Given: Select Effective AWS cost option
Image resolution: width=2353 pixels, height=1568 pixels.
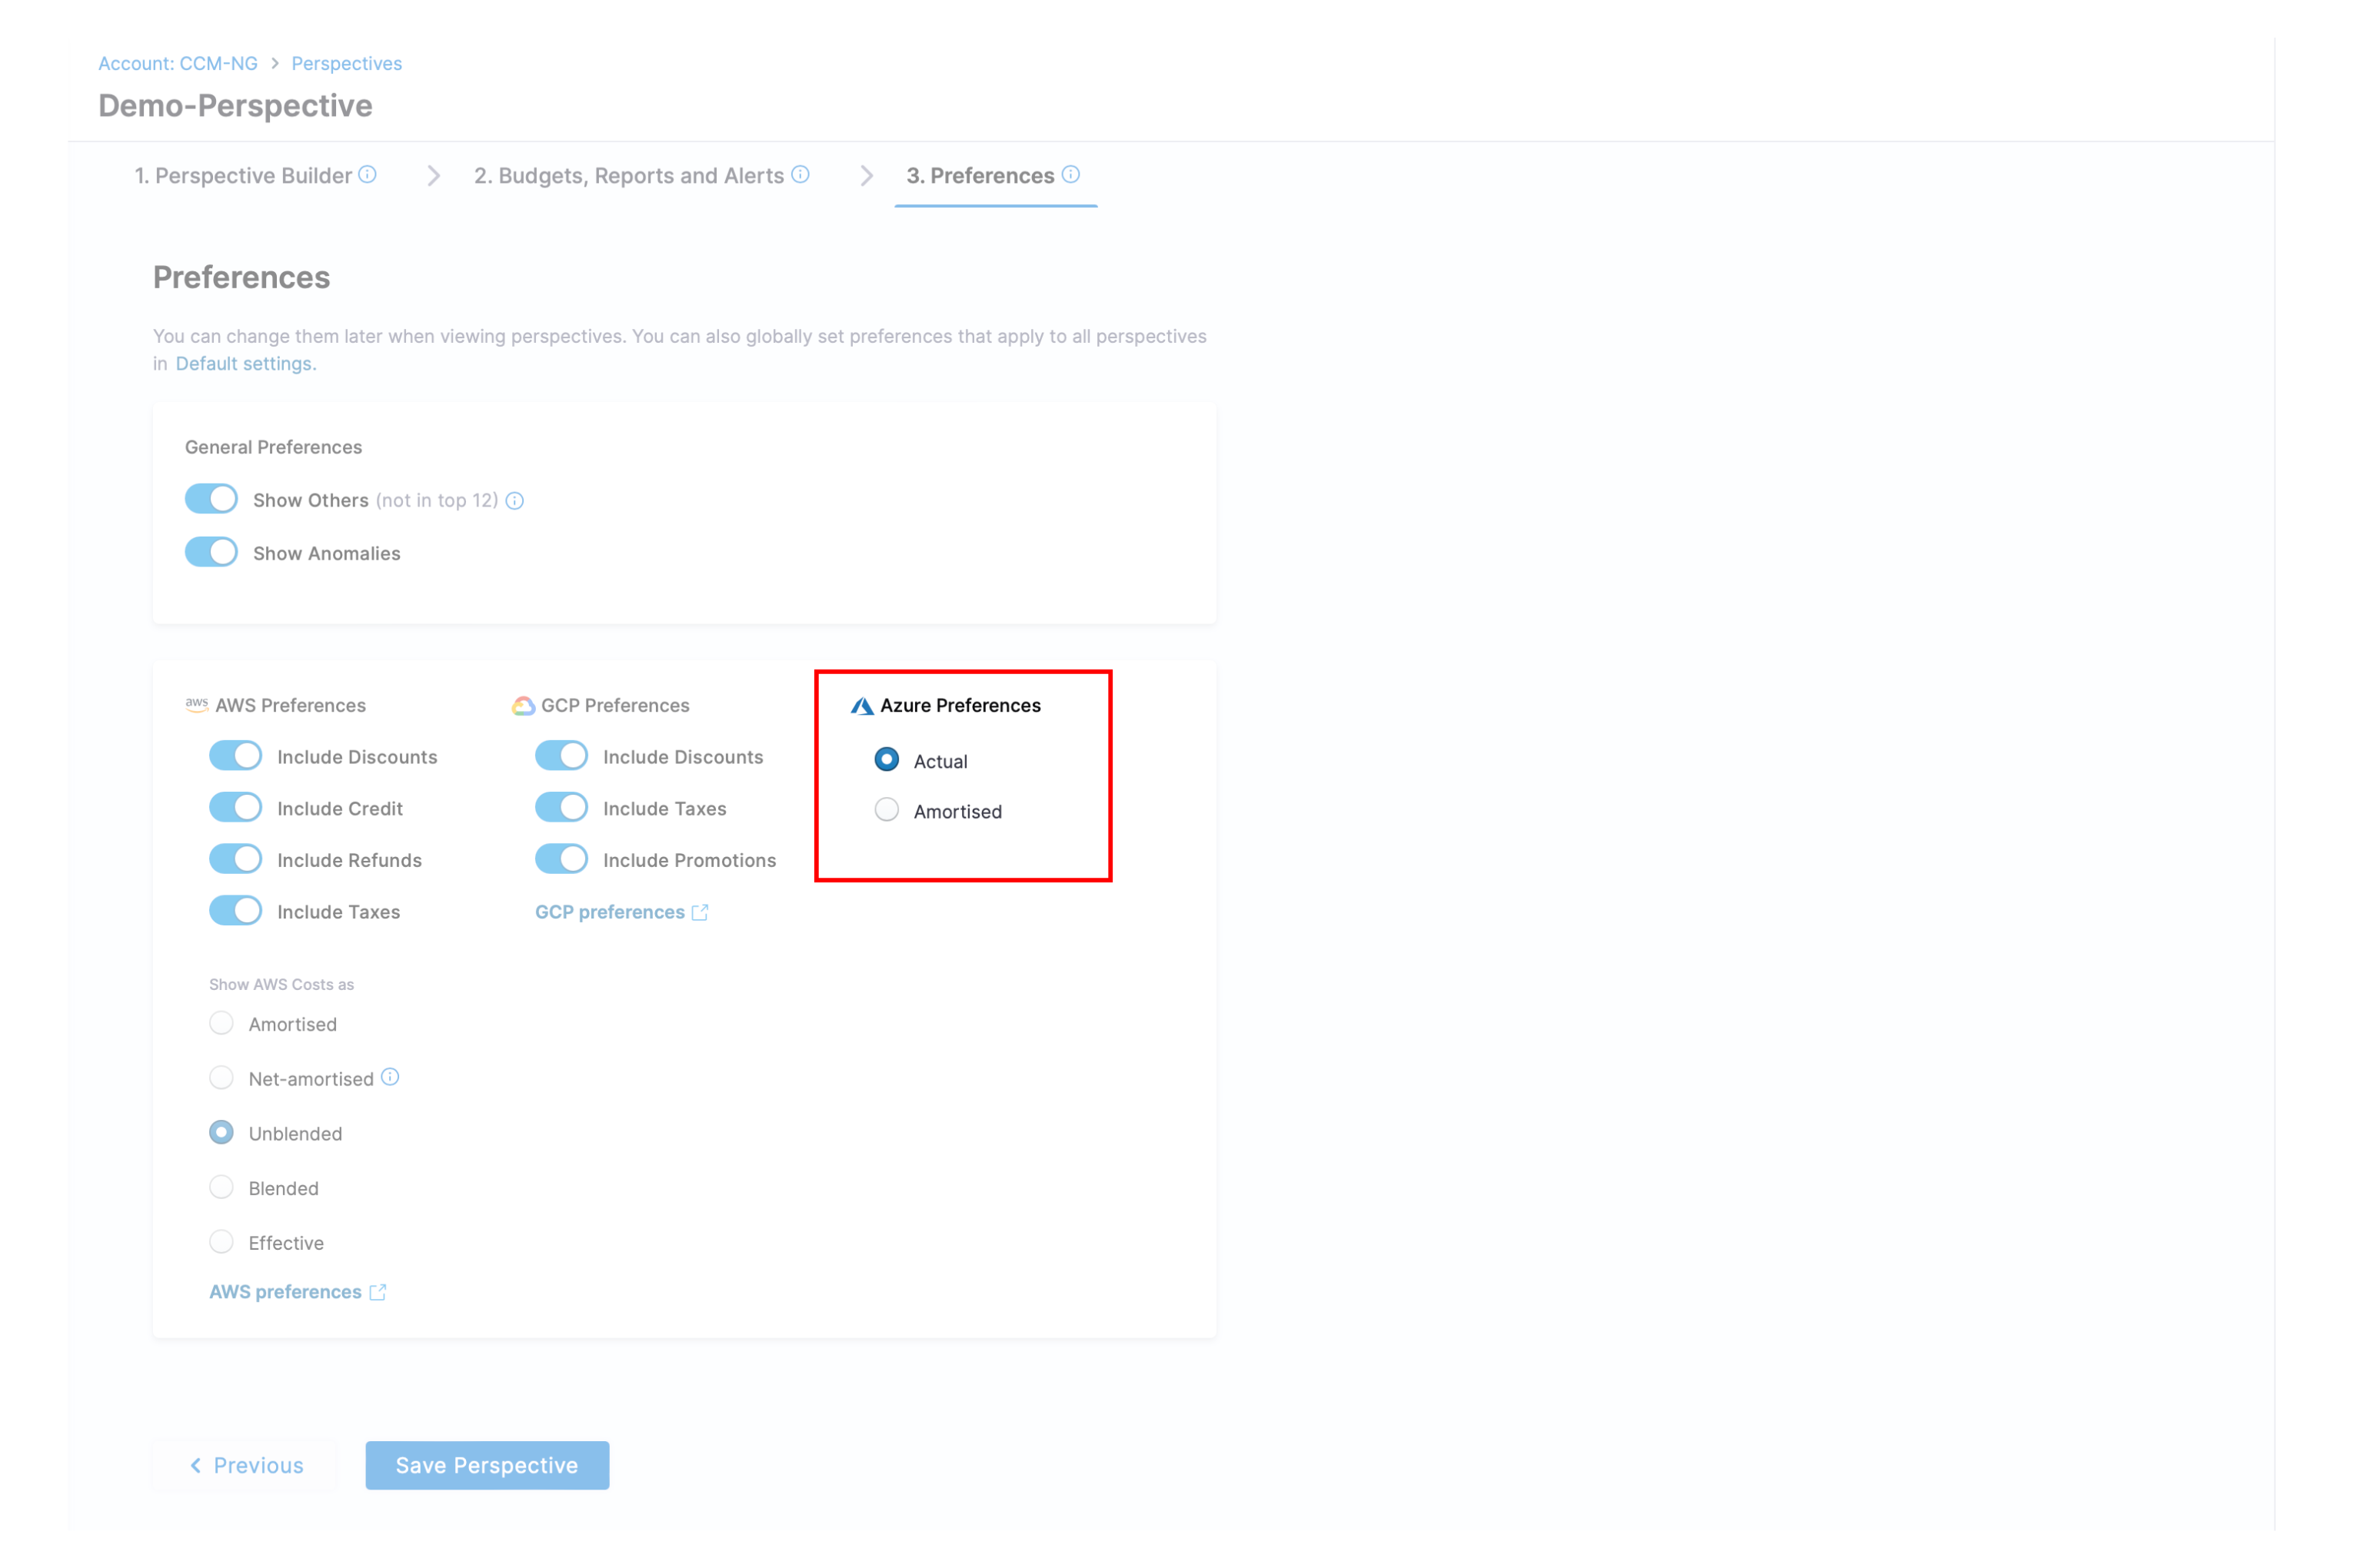Looking at the screenshot, I should (x=221, y=1243).
